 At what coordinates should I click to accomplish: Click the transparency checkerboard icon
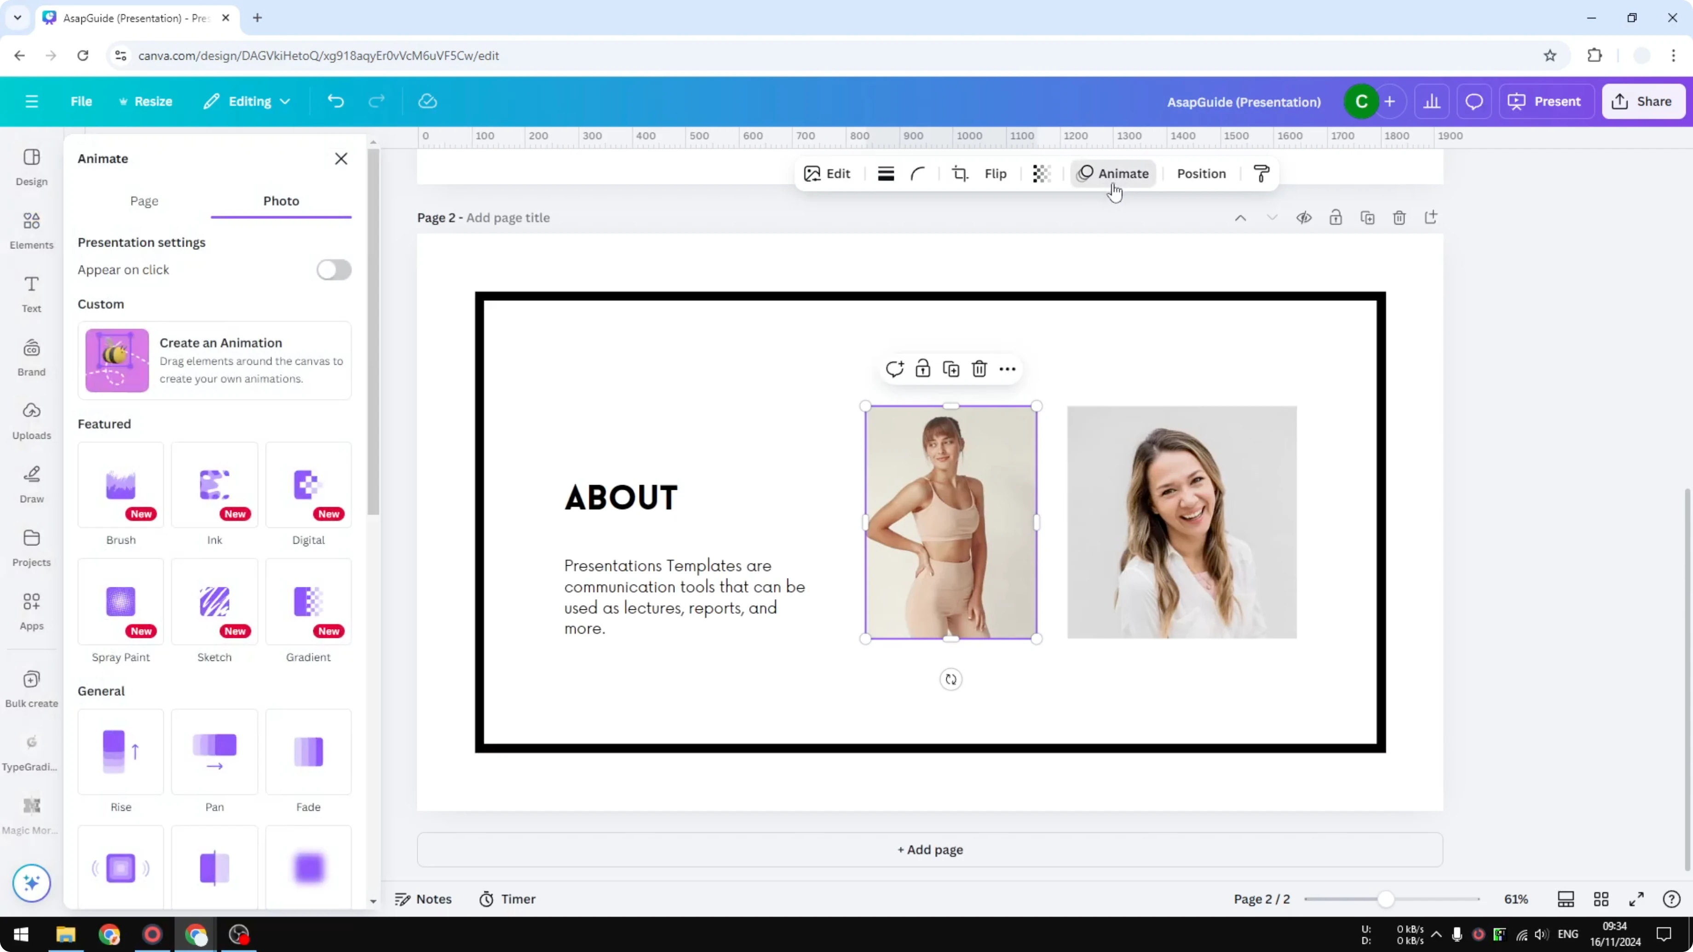[1041, 173]
